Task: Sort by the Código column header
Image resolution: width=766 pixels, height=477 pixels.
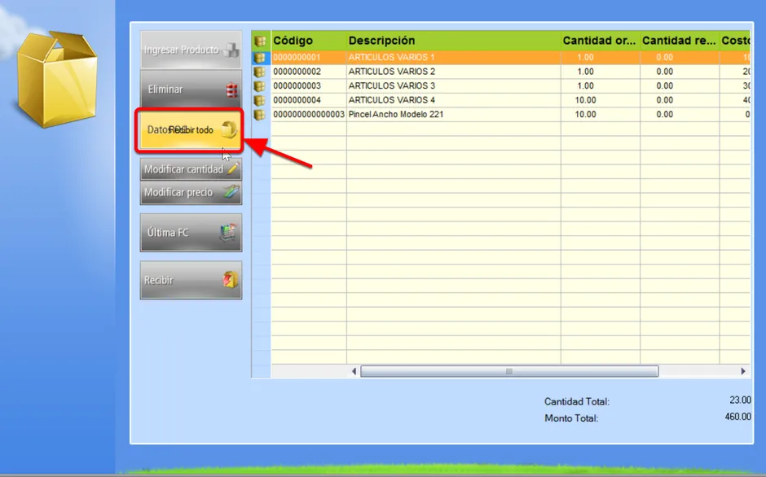Action: [x=309, y=41]
